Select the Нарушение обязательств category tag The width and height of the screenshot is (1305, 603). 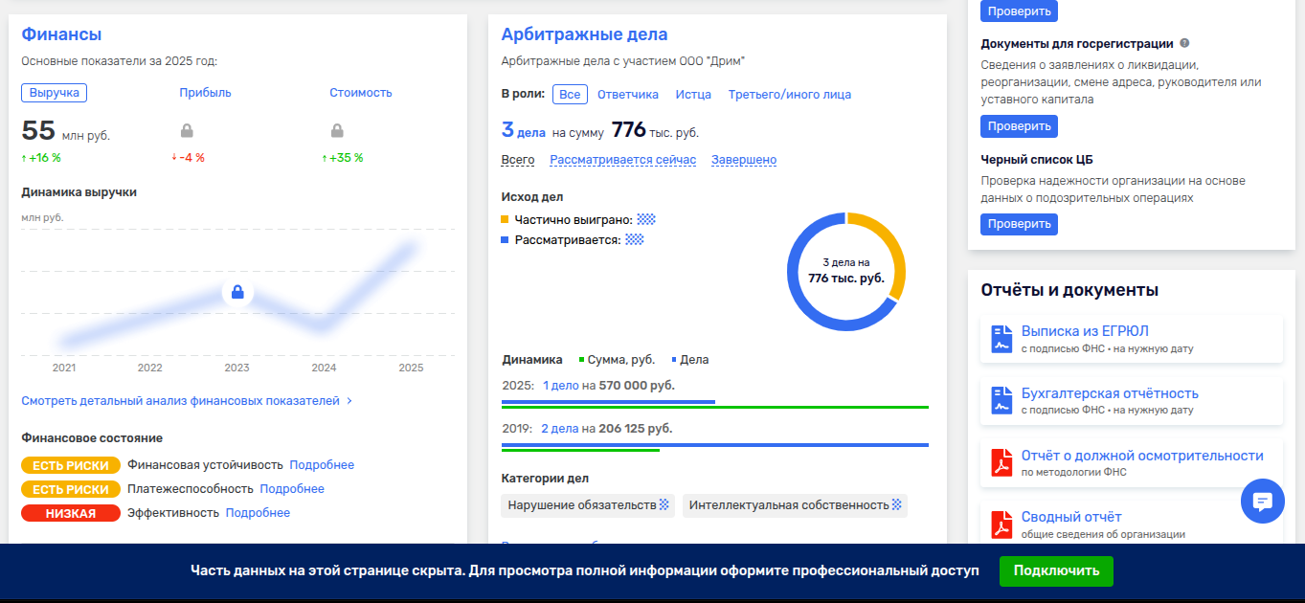[588, 504]
